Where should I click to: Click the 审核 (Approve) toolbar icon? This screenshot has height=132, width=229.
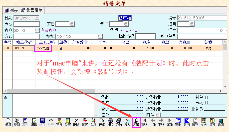(x=59, y=122)
